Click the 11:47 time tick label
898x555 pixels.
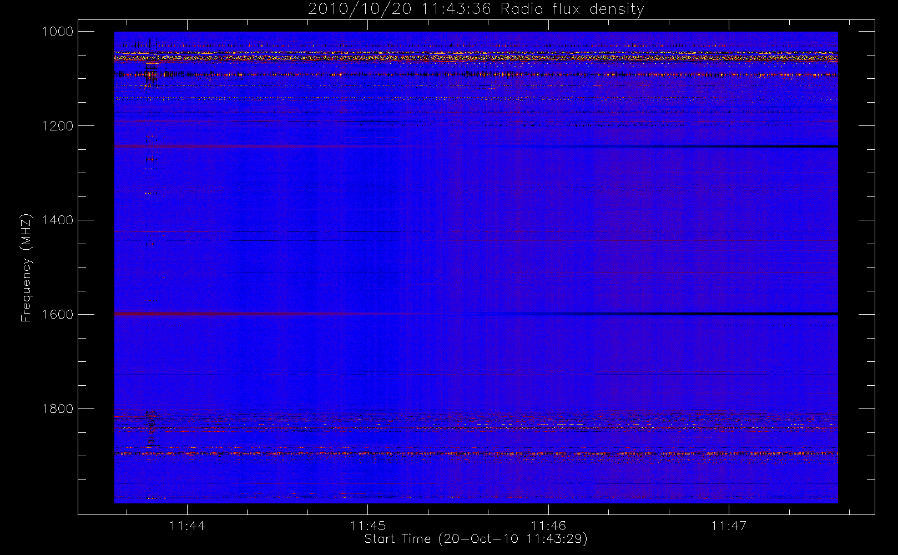(x=729, y=526)
